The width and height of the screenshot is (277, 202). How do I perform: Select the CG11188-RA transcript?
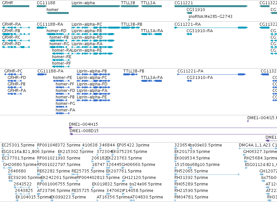(x=42, y=28)
